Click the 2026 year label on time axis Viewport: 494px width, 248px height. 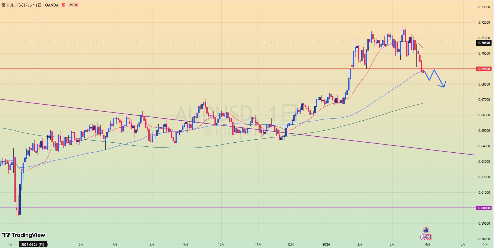tap(326, 244)
